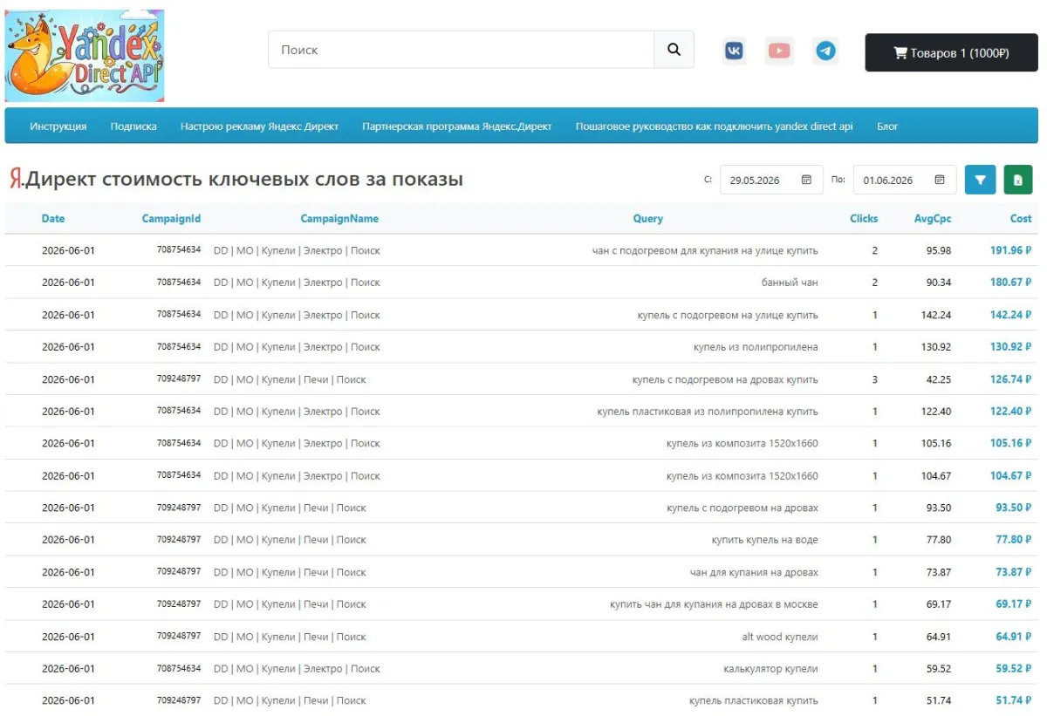
Task: Focus the Поиск search field
Action: point(462,50)
